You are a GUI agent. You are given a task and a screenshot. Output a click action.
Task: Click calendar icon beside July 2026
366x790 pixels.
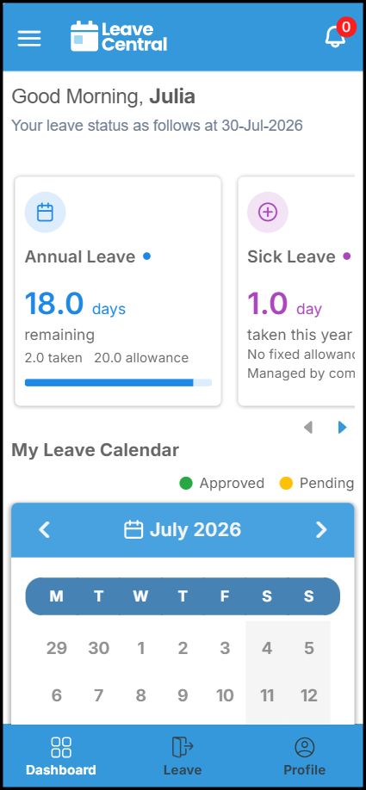tap(133, 530)
